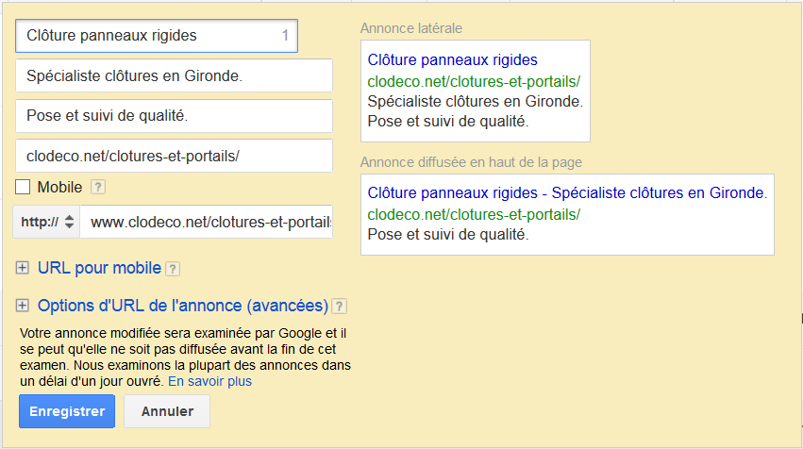Click the top-of-page ad preview headline
Screen dimensions: 803x449
[x=567, y=193]
